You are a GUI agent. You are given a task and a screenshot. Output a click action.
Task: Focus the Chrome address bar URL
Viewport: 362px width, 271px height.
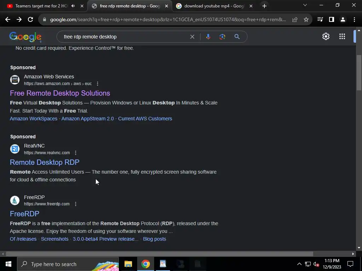(x=168, y=20)
